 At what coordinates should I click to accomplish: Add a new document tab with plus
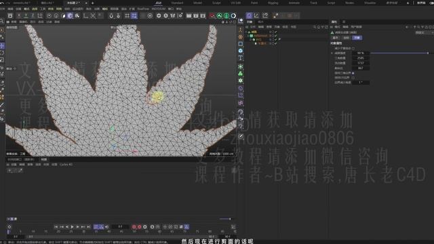(x=92, y=3)
